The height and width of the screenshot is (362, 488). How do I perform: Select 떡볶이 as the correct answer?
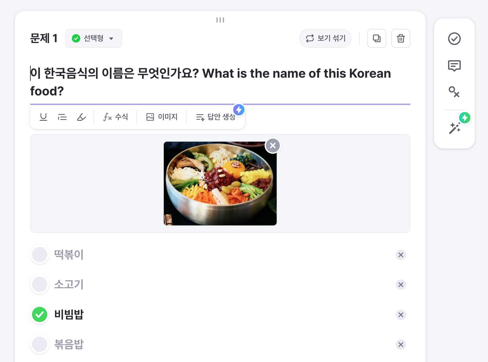pyautogui.click(x=40, y=255)
